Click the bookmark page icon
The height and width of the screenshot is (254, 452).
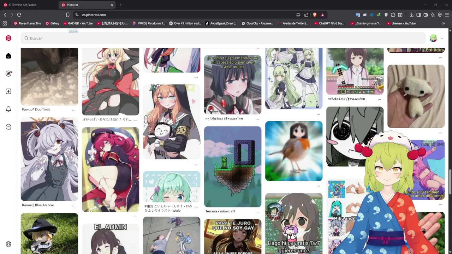pyautogui.click(x=67, y=15)
